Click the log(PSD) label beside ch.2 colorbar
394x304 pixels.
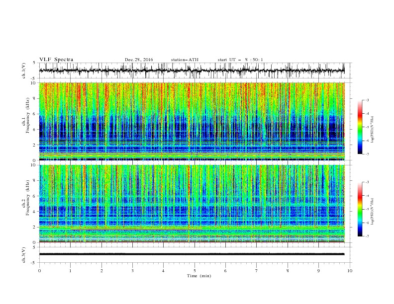coord(372,212)
